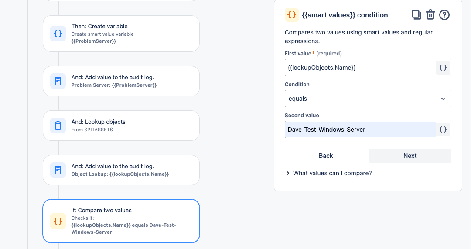Screen dimensions: 471x249
Task: Click the Create variable braces icon
Action: [58, 33]
